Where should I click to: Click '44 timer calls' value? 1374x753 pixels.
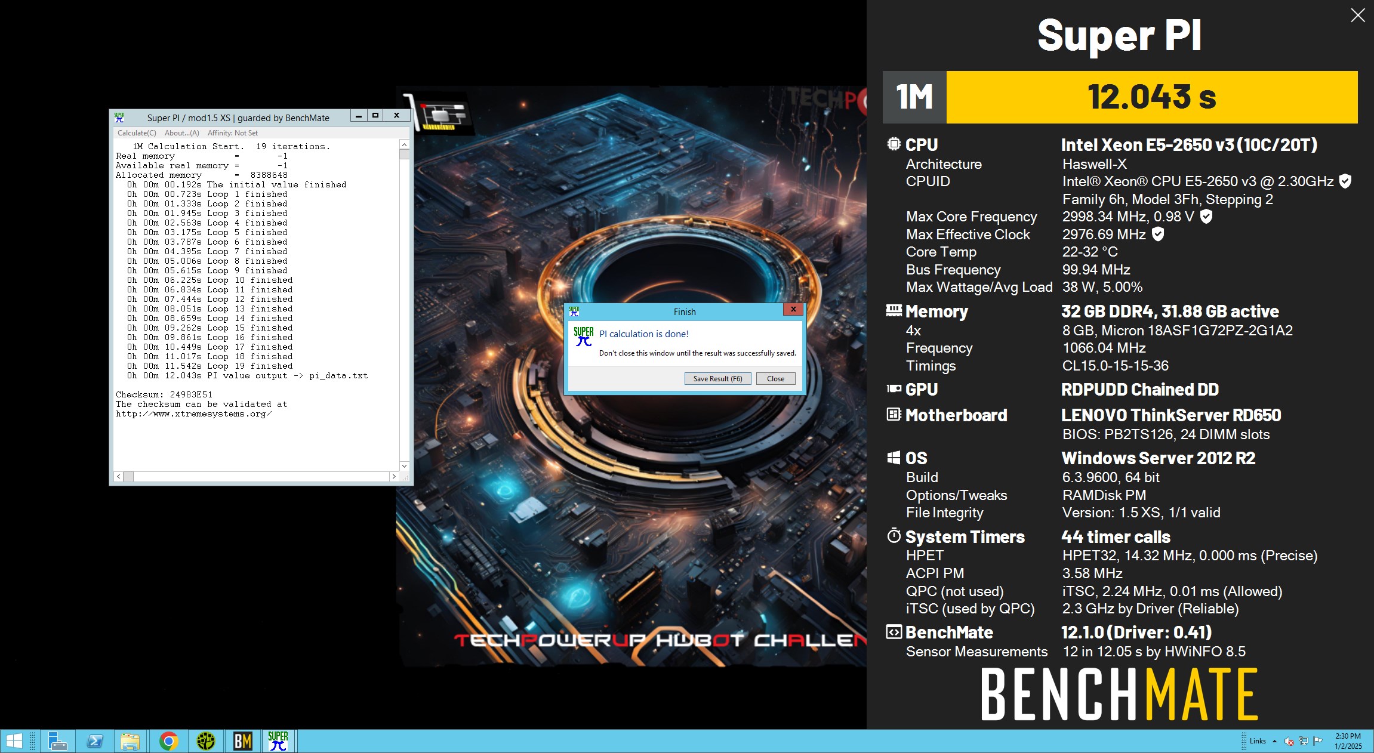(x=1116, y=537)
